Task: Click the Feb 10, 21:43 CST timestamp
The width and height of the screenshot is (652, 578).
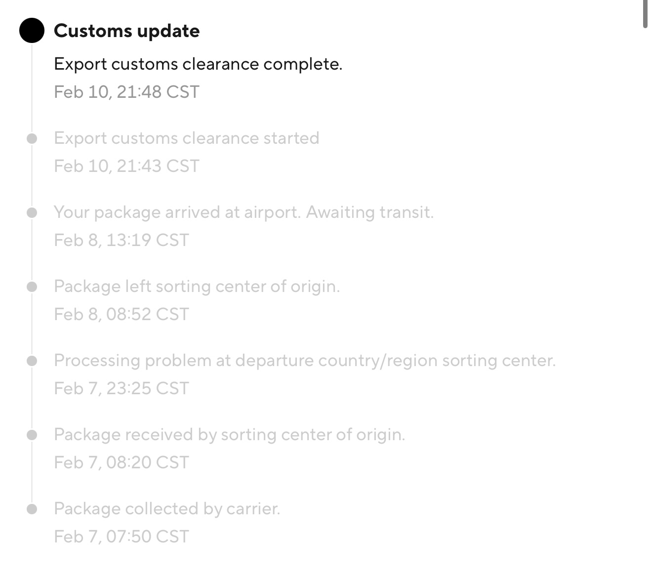Action: click(x=126, y=166)
